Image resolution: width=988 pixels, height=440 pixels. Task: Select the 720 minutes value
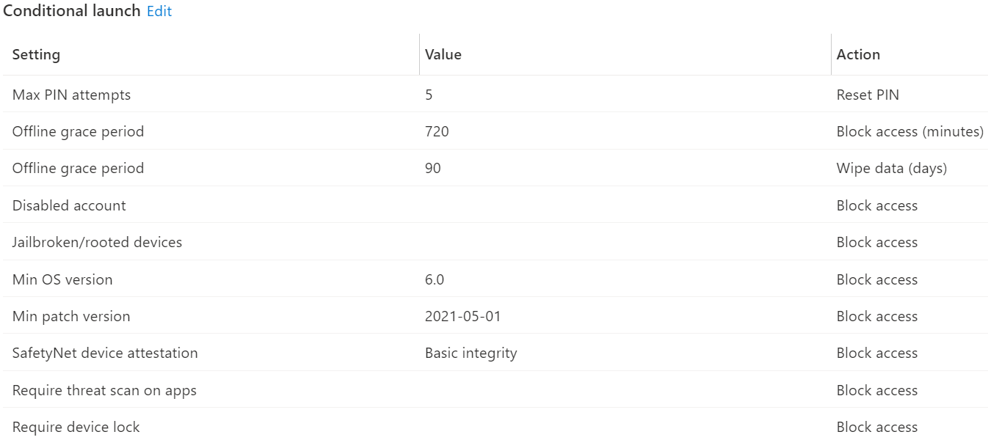(x=436, y=131)
